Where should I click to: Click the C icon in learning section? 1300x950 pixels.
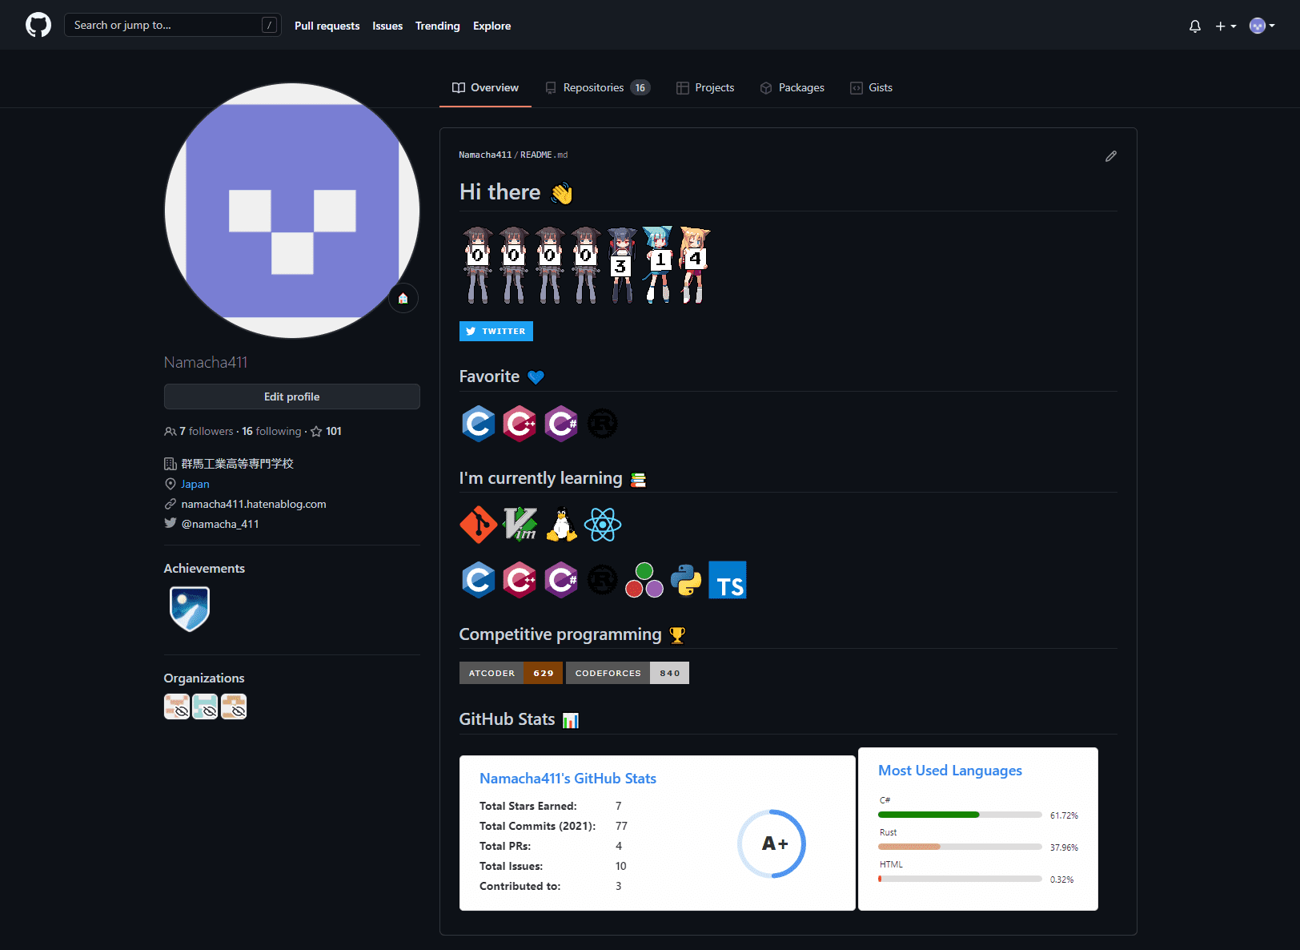pos(479,580)
